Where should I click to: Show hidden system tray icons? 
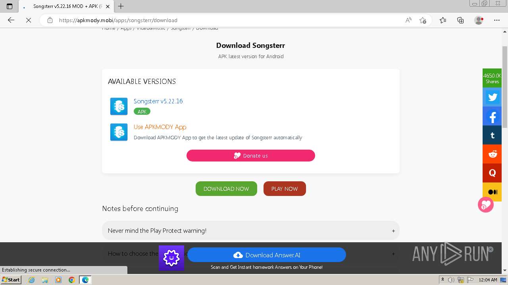click(443, 280)
